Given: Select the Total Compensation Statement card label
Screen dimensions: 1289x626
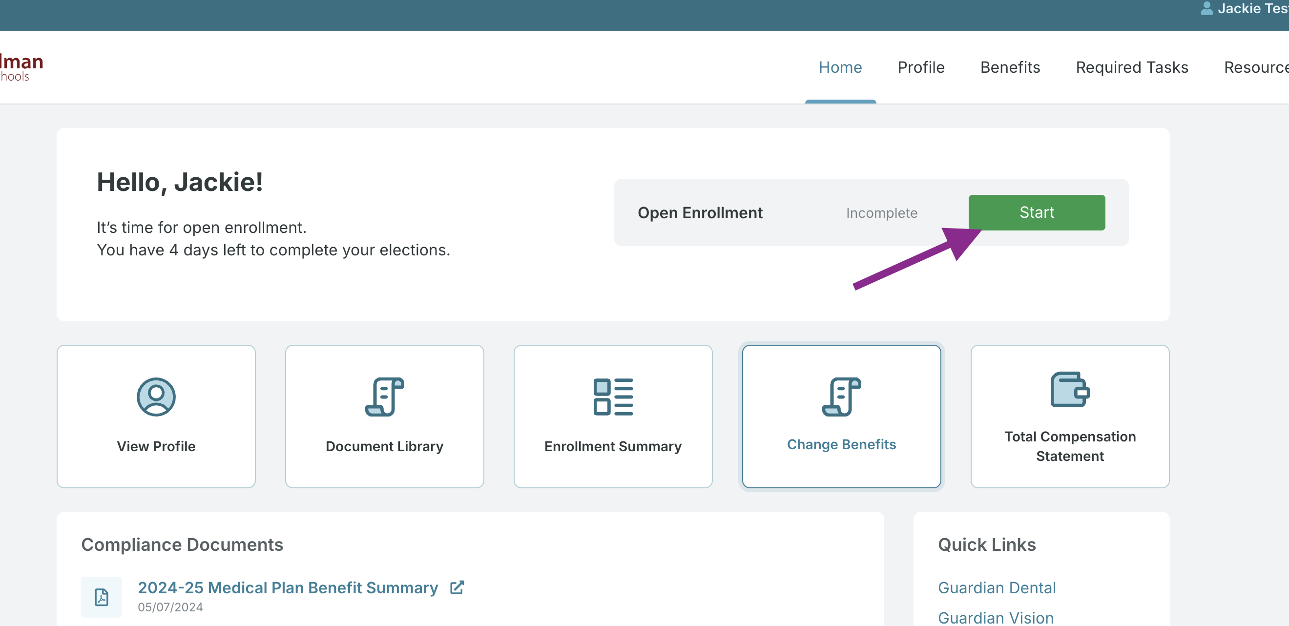Looking at the screenshot, I should (x=1070, y=446).
